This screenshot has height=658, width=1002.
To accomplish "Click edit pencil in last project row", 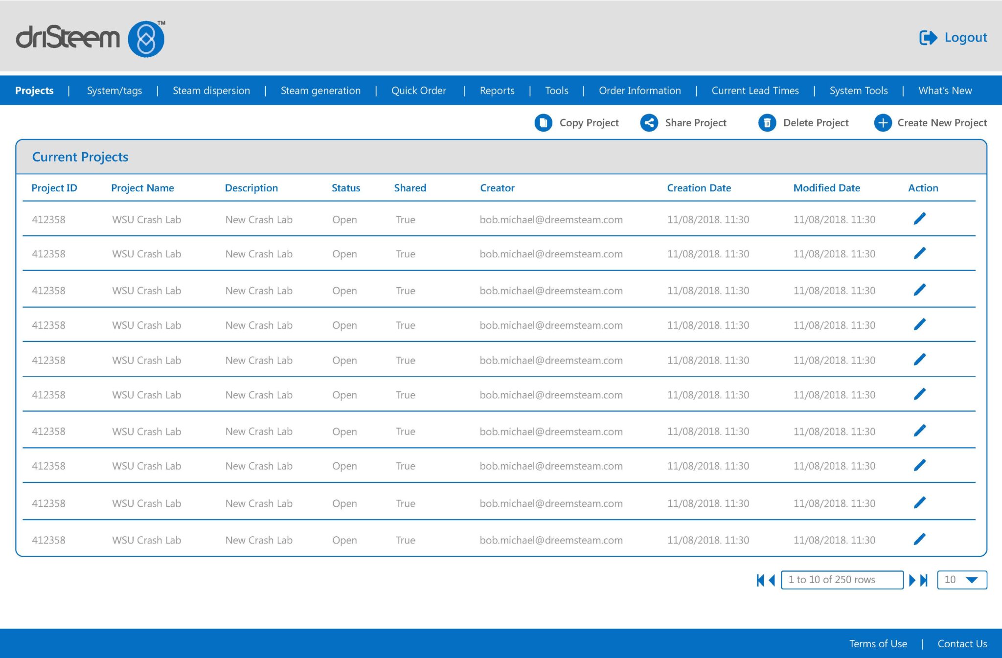I will (x=919, y=539).
